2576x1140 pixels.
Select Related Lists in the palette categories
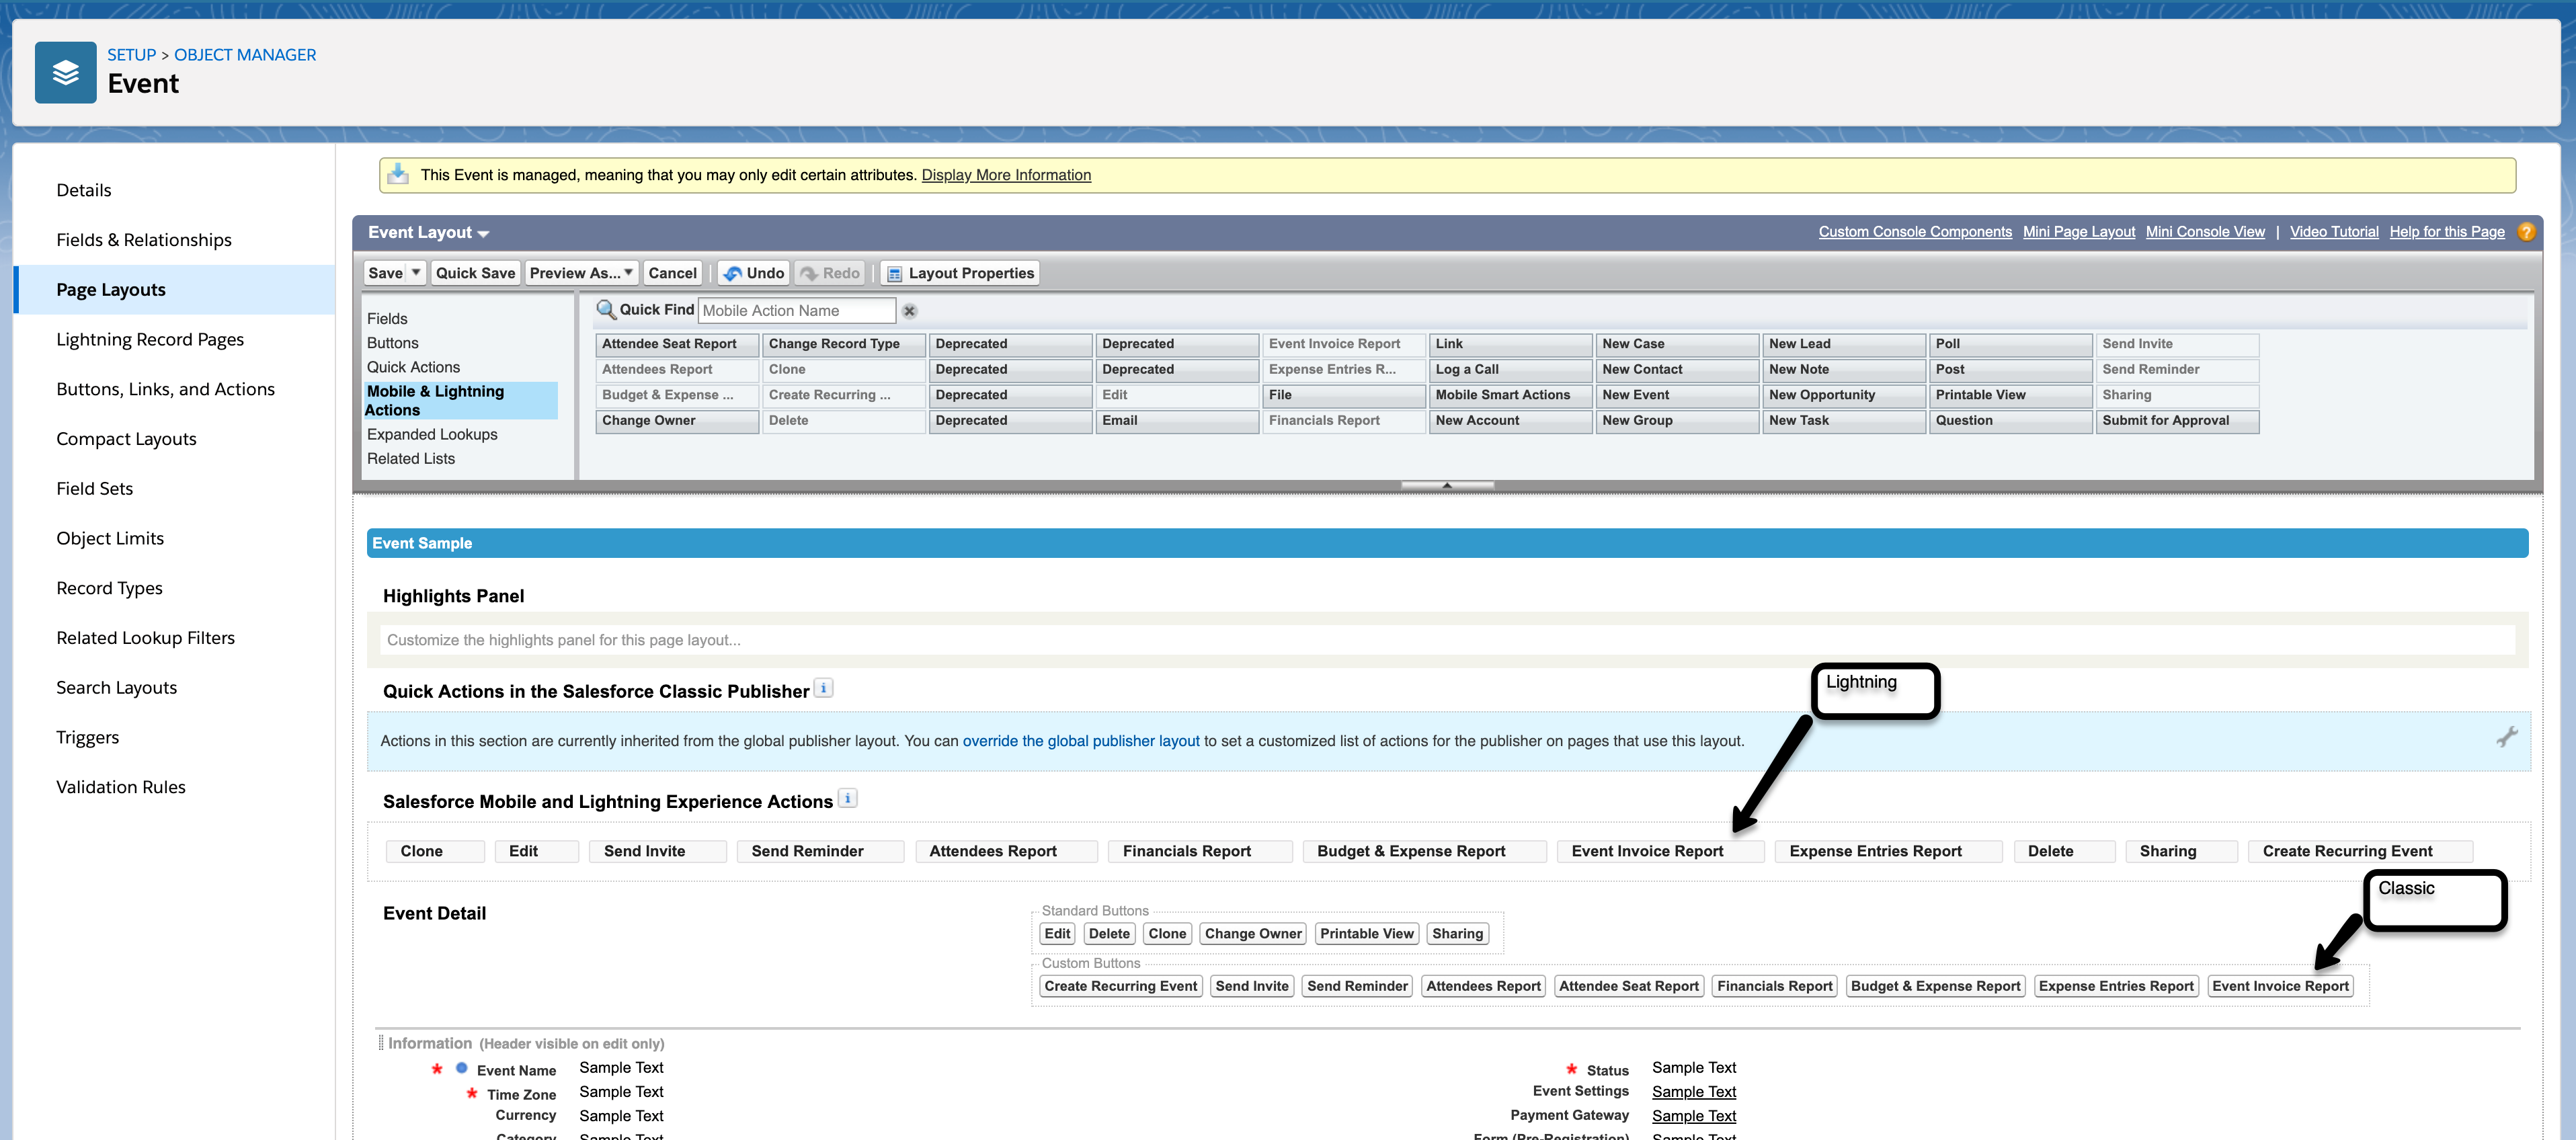[x=410, y=458]
